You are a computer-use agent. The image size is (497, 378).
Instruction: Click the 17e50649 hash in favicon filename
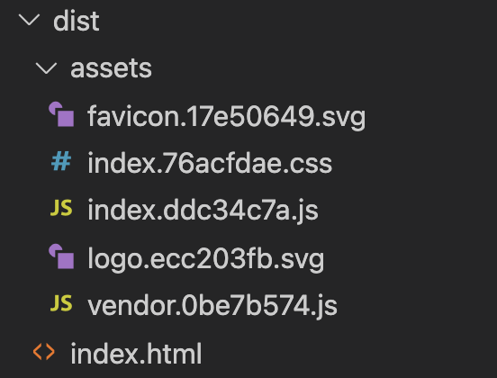click(250, 117)
